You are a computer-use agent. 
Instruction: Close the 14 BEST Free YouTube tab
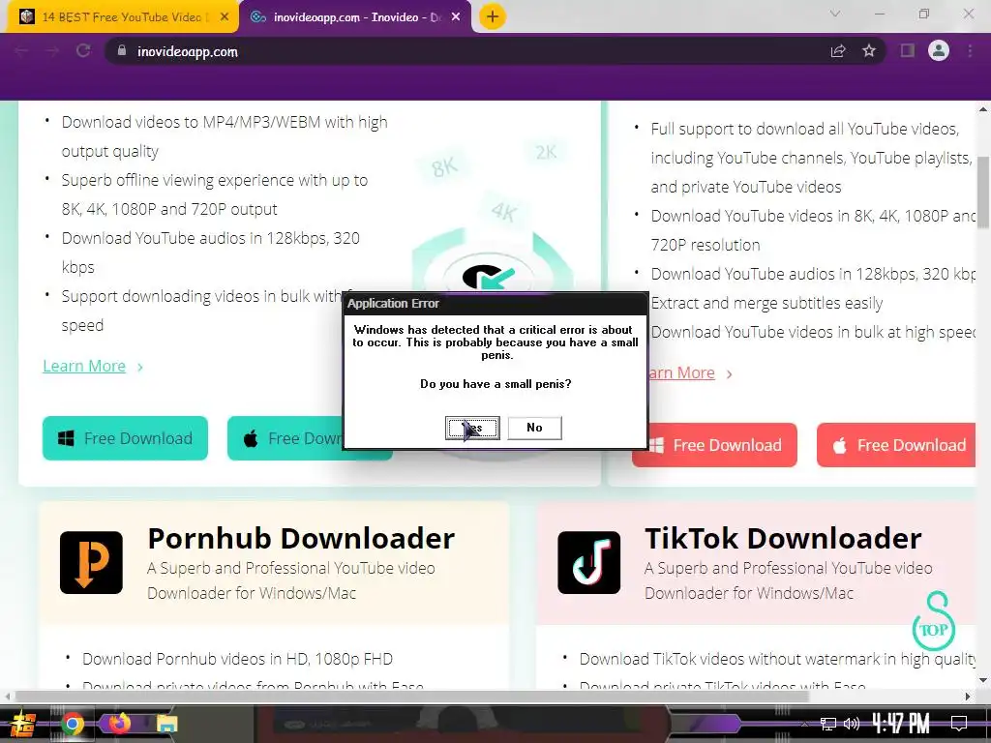pyautogui.click(x=225, y=17)
